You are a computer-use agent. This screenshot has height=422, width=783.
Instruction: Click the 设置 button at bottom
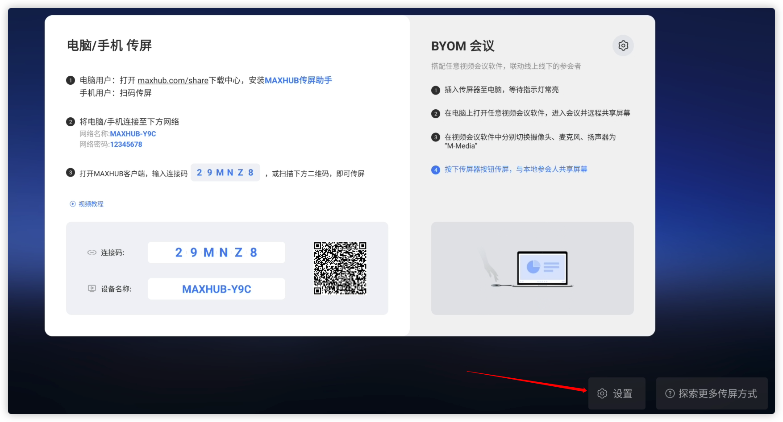(616, 393)
